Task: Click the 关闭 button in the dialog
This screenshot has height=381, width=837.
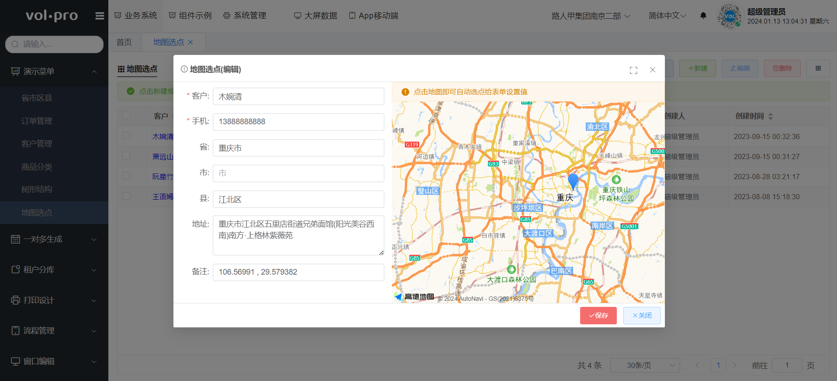Action: click(x=642, y=316)
